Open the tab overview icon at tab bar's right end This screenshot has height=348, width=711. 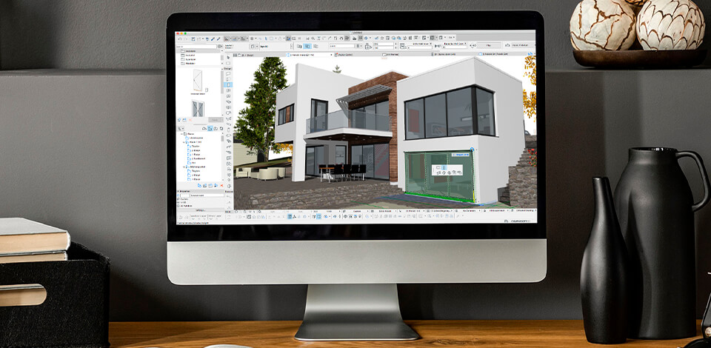(530, 54)
